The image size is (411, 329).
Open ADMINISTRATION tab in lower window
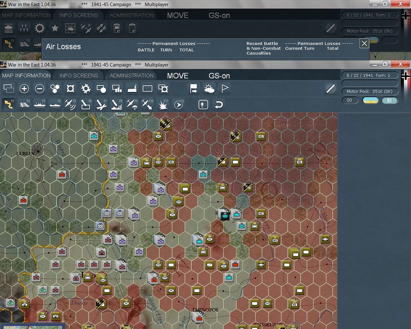click(132, 75)
